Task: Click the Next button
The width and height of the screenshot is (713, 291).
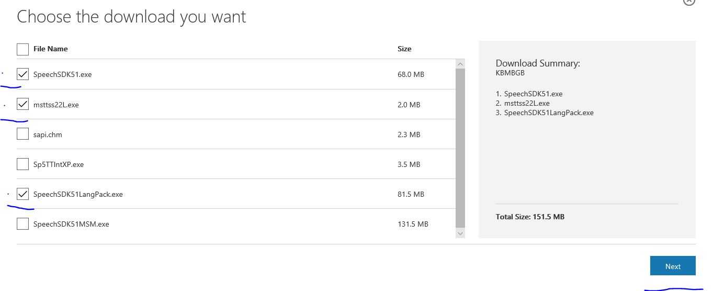Action: 673,266
